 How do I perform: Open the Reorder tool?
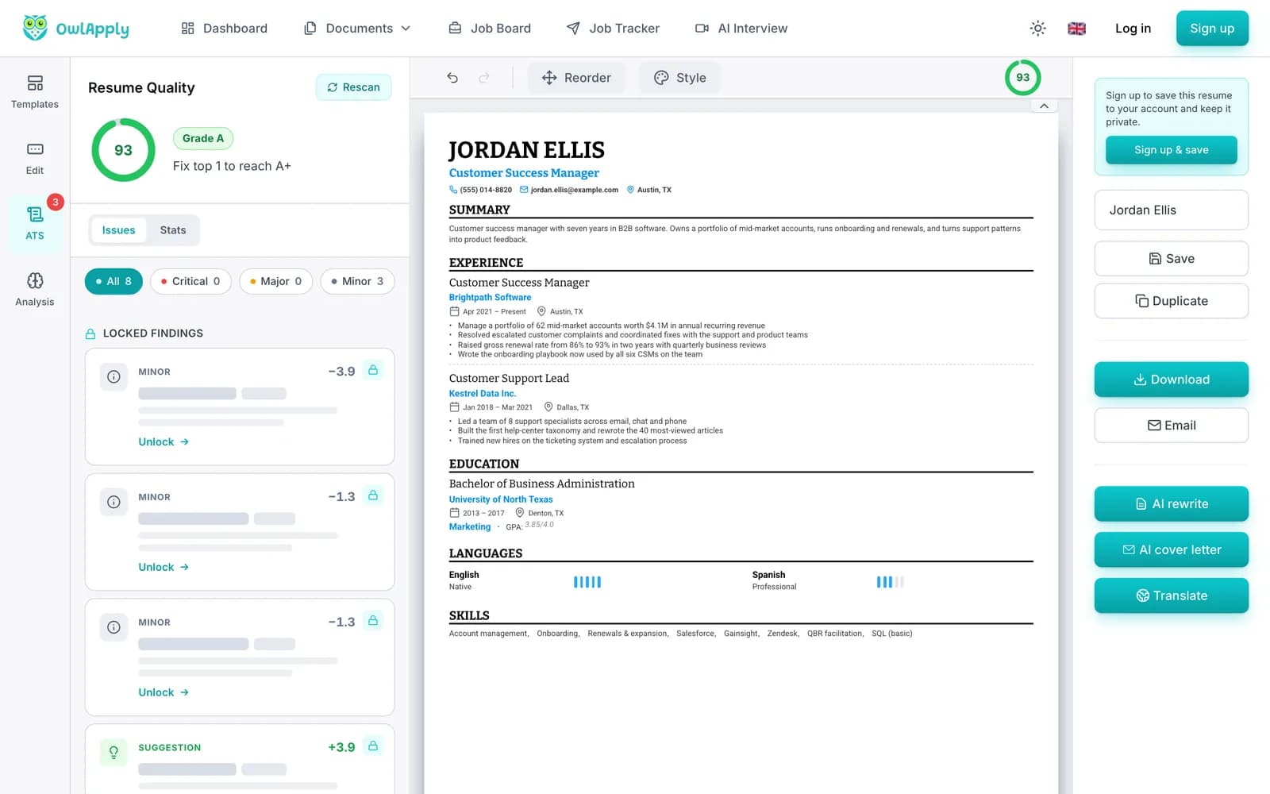576,78
